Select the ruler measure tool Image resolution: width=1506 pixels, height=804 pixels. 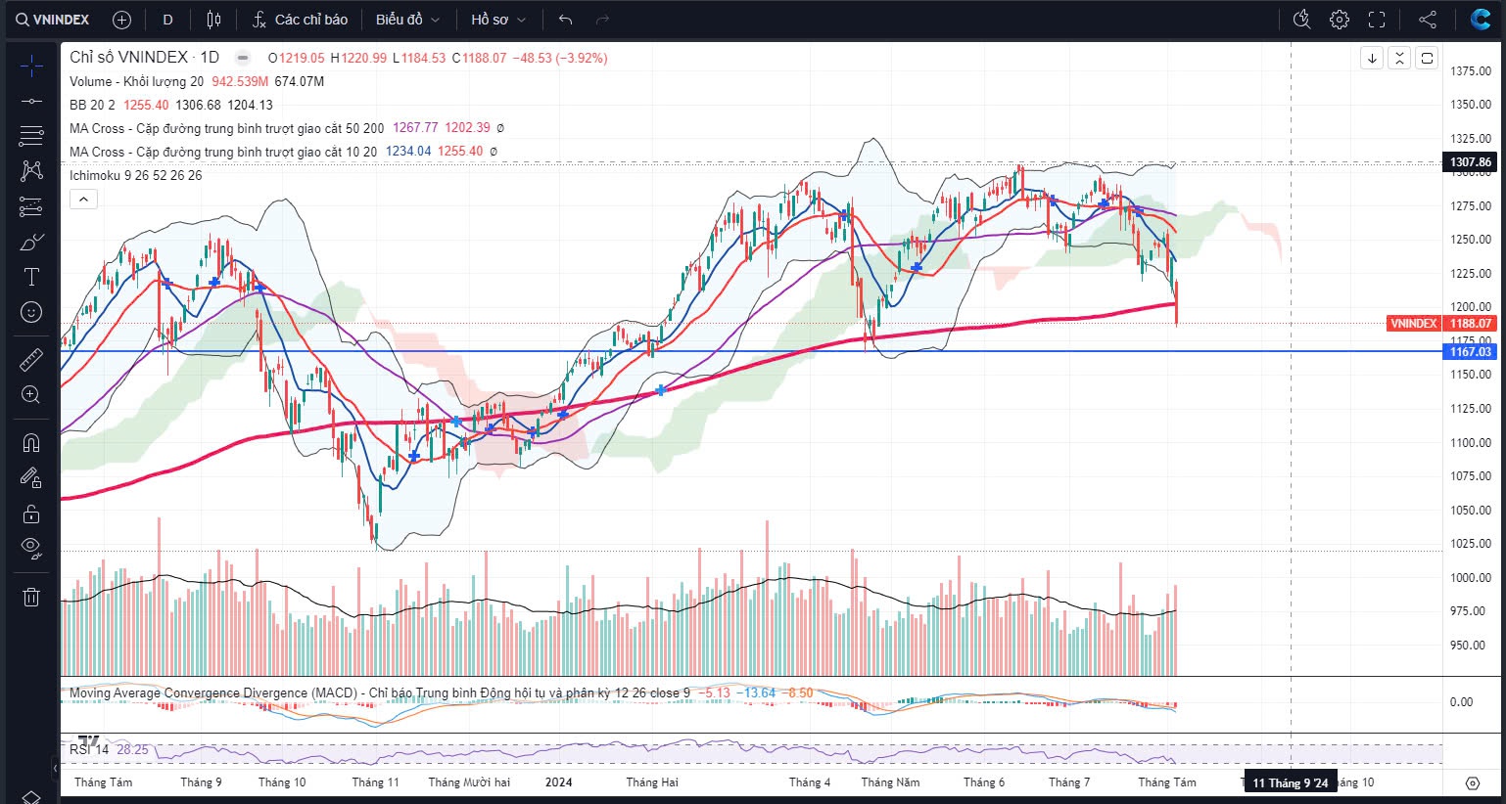click(31, 359)
